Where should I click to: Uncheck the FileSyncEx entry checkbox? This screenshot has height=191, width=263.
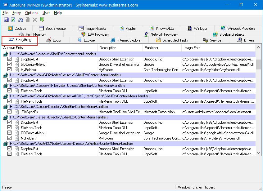click(x=10, y=112)
